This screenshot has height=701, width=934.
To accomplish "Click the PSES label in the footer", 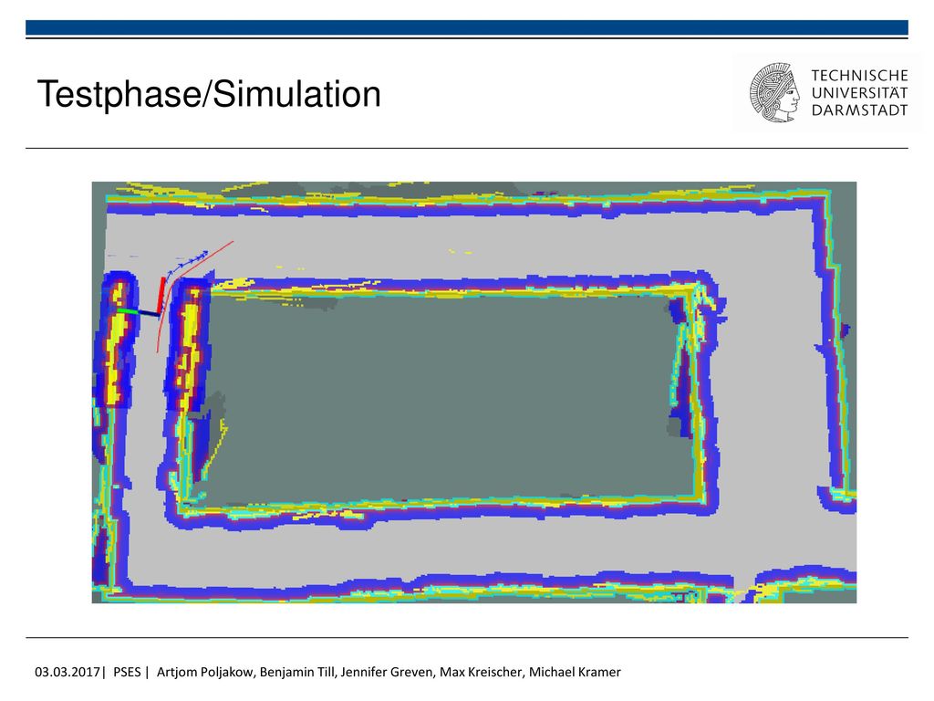I will (127, 672).
